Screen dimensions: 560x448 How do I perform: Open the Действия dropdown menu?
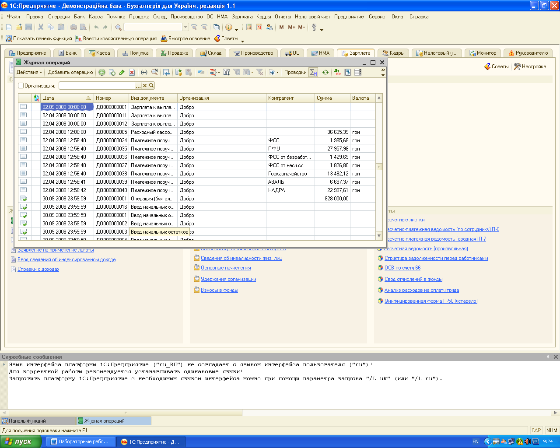[x=29, y=72]
